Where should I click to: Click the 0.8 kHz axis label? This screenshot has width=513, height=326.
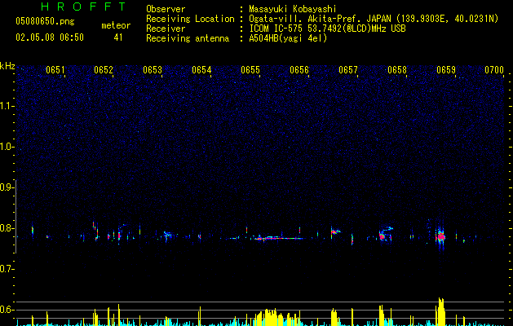click(7, 228)
